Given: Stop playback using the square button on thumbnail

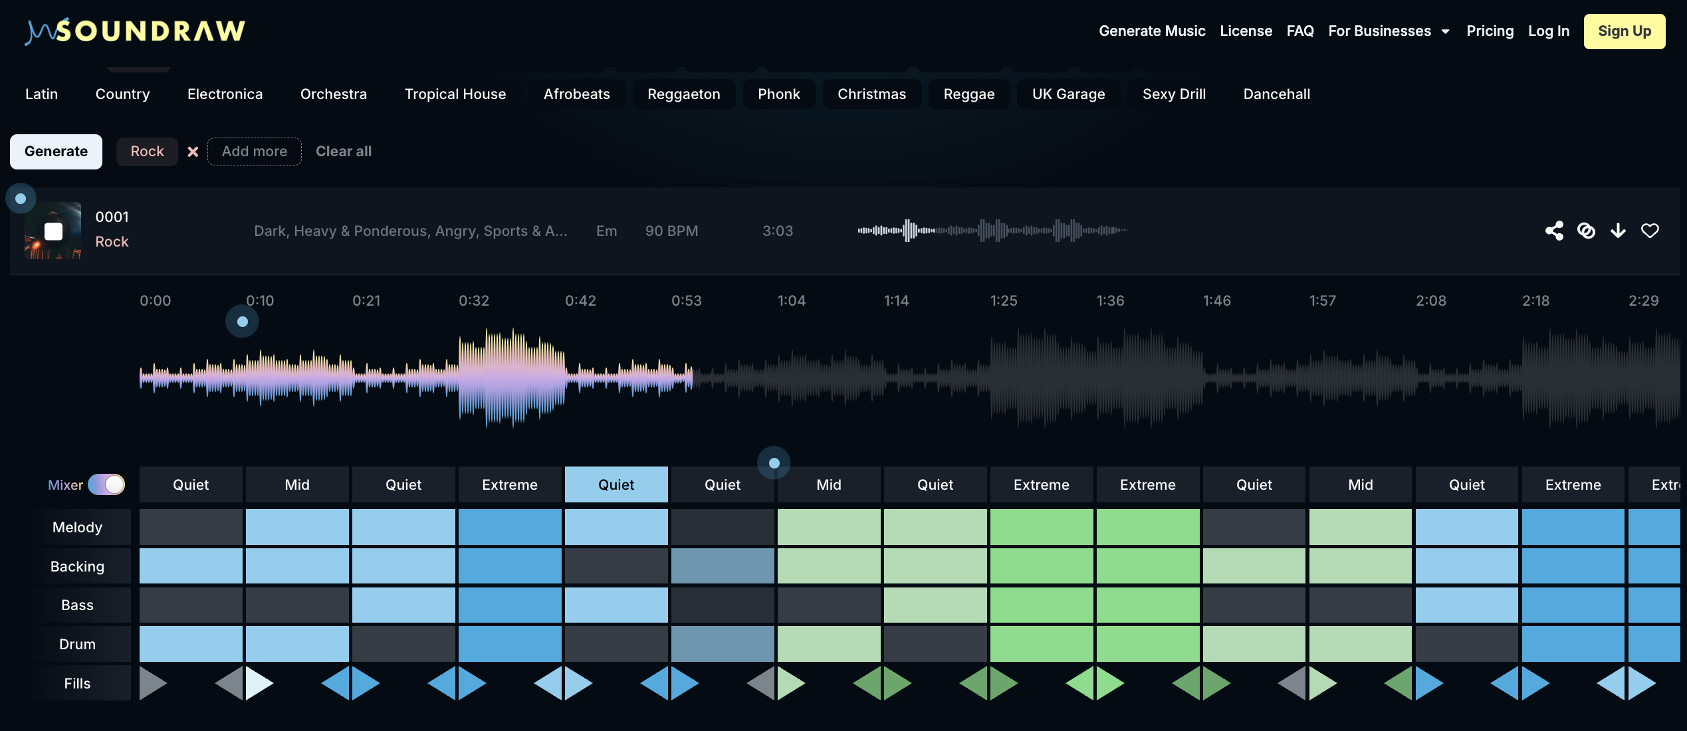Looking at the screenshot, I should click(52, 231).
